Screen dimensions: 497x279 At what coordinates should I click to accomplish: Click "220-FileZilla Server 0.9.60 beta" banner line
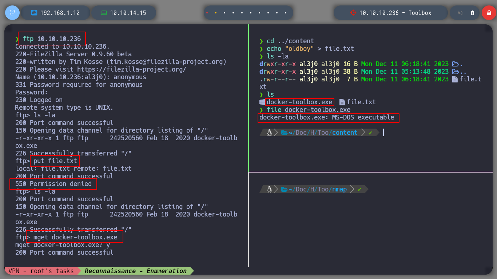(73, 54)
